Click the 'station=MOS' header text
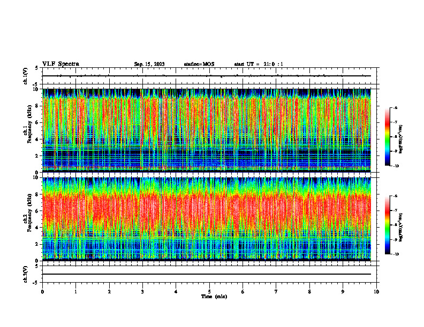 click(x=199, y=64)
